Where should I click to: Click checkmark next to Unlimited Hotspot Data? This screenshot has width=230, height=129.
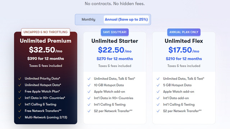(x=20, y=85)
